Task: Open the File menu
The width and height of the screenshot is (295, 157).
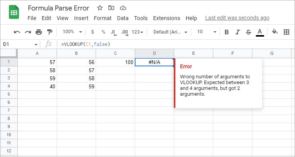Action: click(x=32, y=18)
